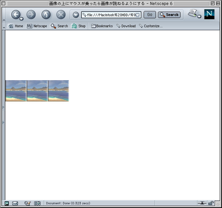Open Mail via the envelope status icon

click(x=15, y=203)
